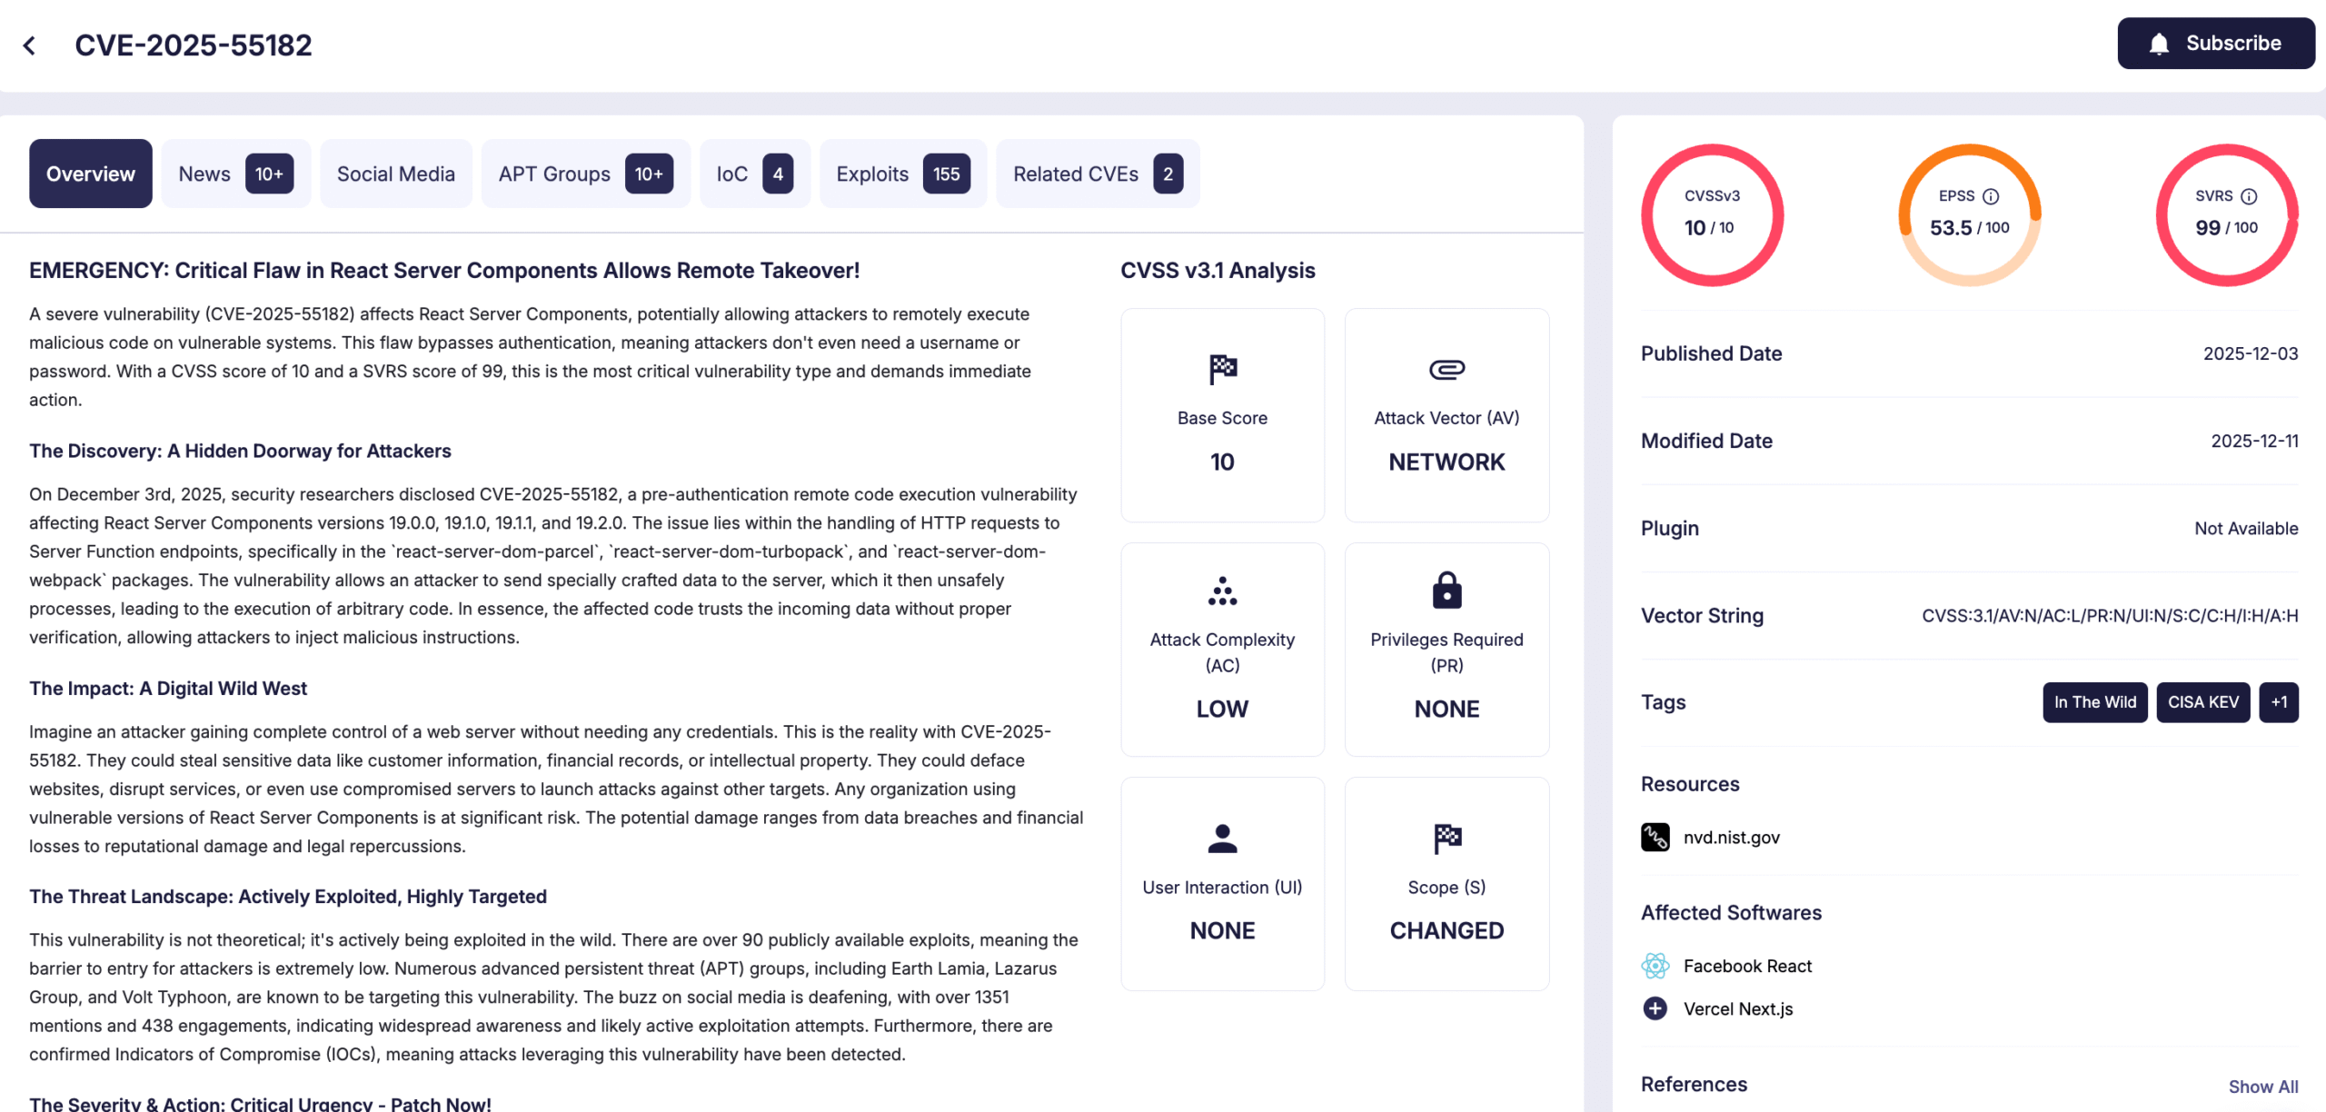Image resolution: width=2326 pixels, height=1112 pixels.
Task: Click the Resources section heading
Action: [1690, 785]
